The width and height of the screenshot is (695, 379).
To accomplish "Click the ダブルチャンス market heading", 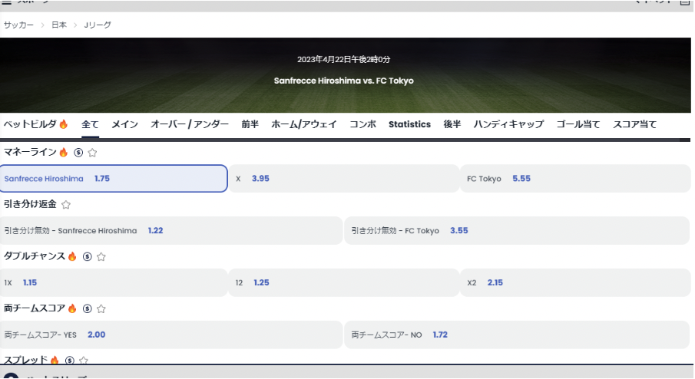I will (35, 256).
